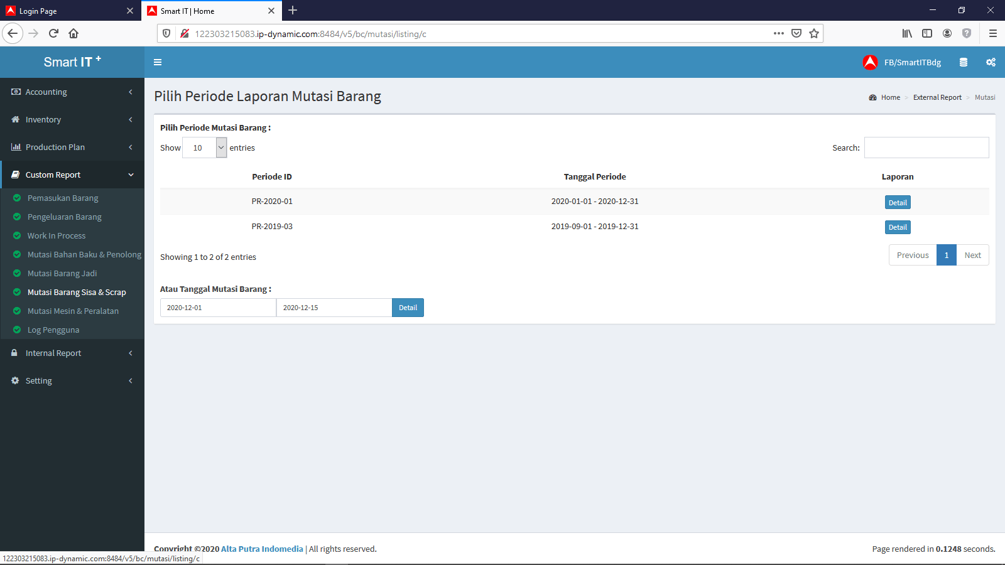This screenshot has height=565, width=1005.
Task: Open Firefox library icon
Action: point(907,33)
